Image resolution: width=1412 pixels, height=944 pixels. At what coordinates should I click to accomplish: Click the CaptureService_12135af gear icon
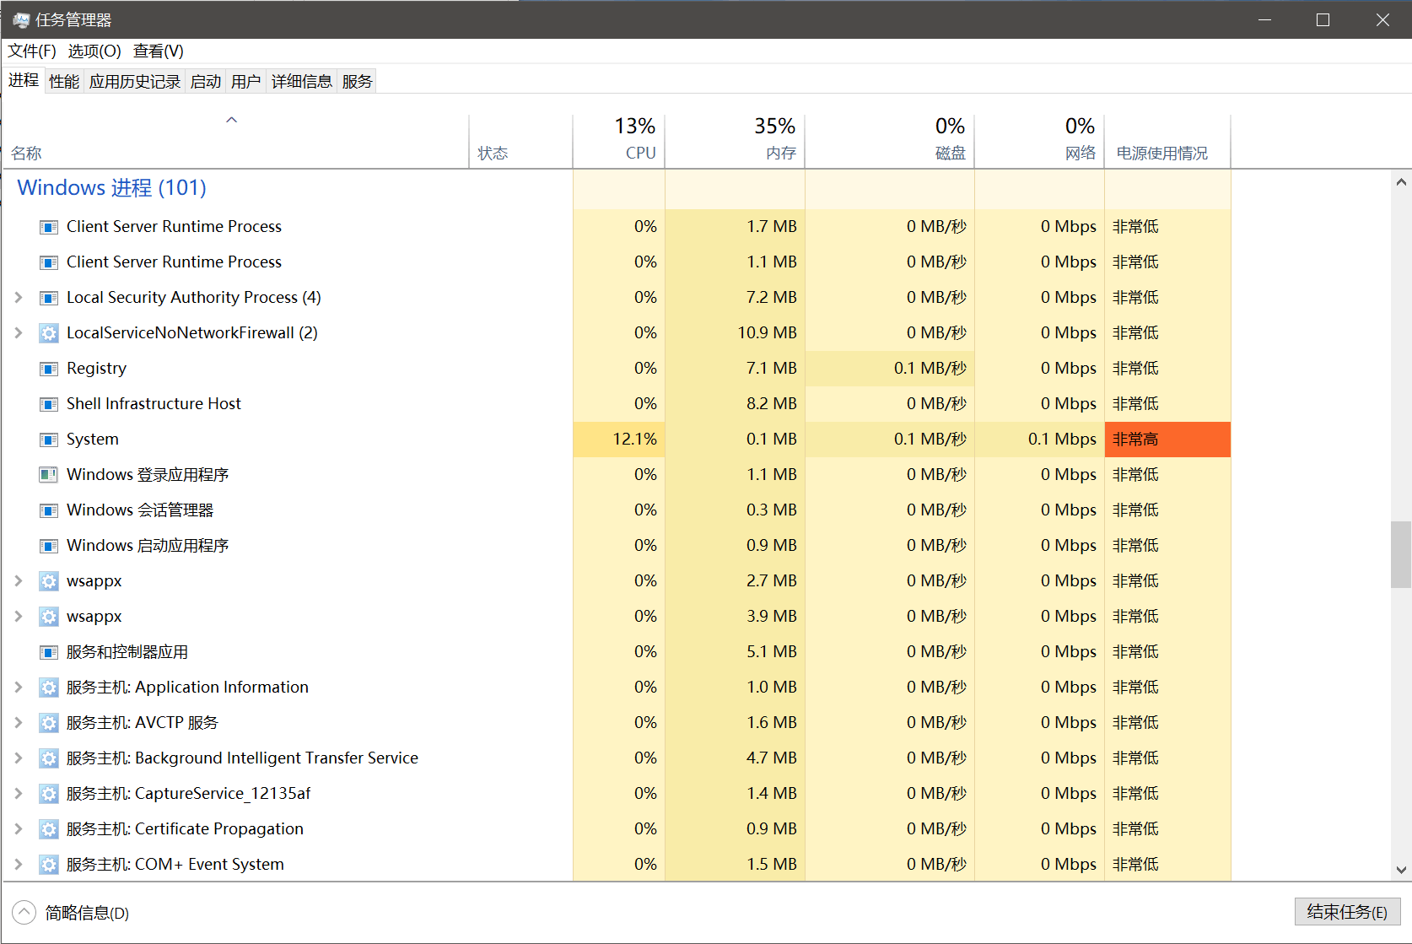pyautogui.click(x=49, y=794)
